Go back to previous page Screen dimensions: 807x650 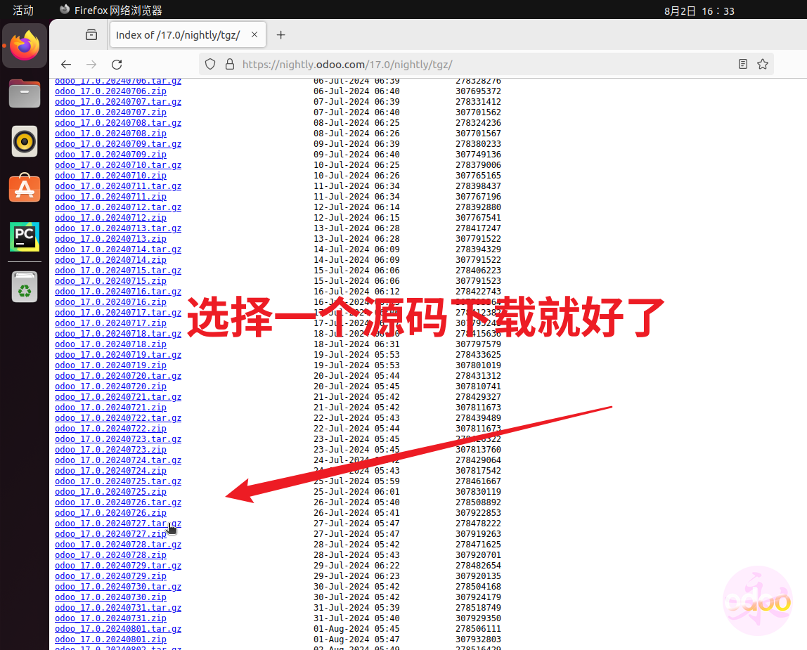(x=66, y=65)
